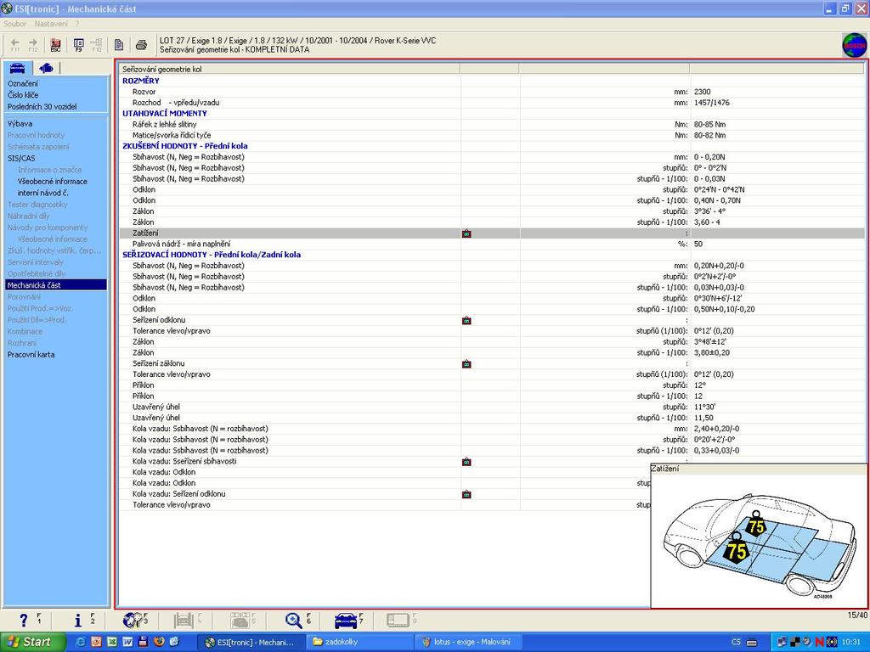Open info icon for Kola vzadu: Seřízení odklonu

tap(466, 494)
